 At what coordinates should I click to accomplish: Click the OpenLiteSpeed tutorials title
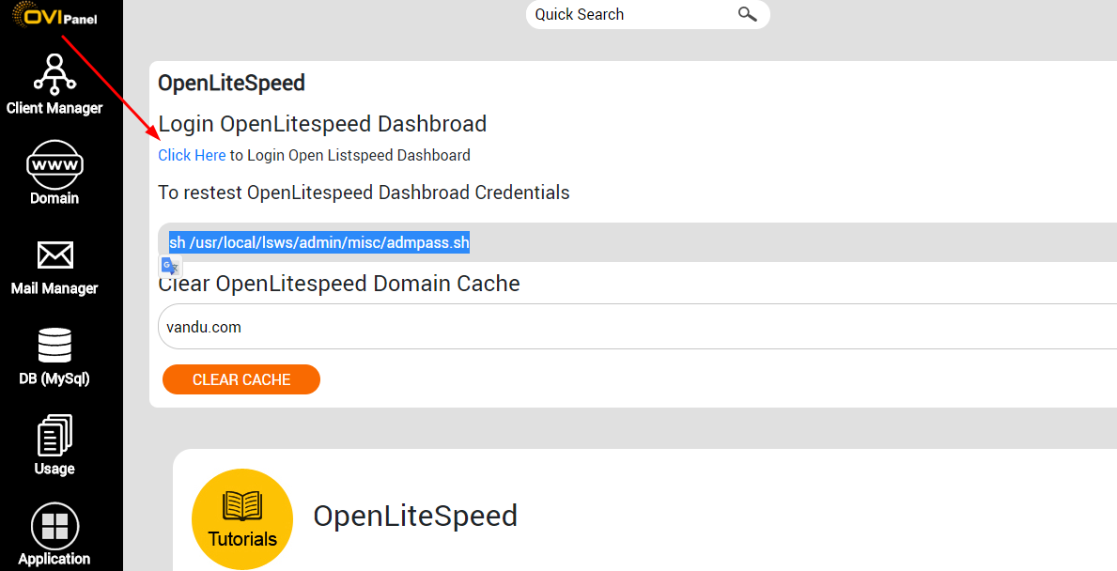pyautogui.click(x=415, y=516)
